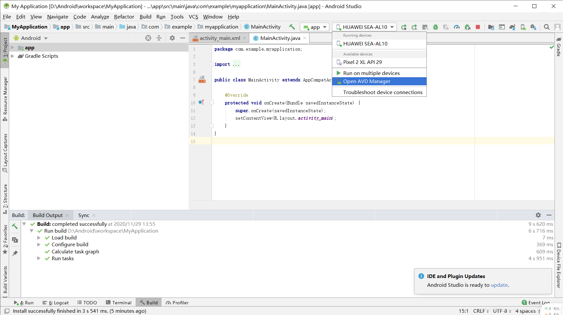Open the Build panel settings gear

point(538,215)
